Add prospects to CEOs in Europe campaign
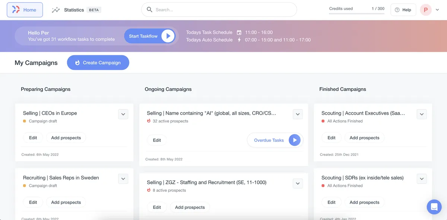The width and height of the screenshot is (447, 220). click(66, 138)
